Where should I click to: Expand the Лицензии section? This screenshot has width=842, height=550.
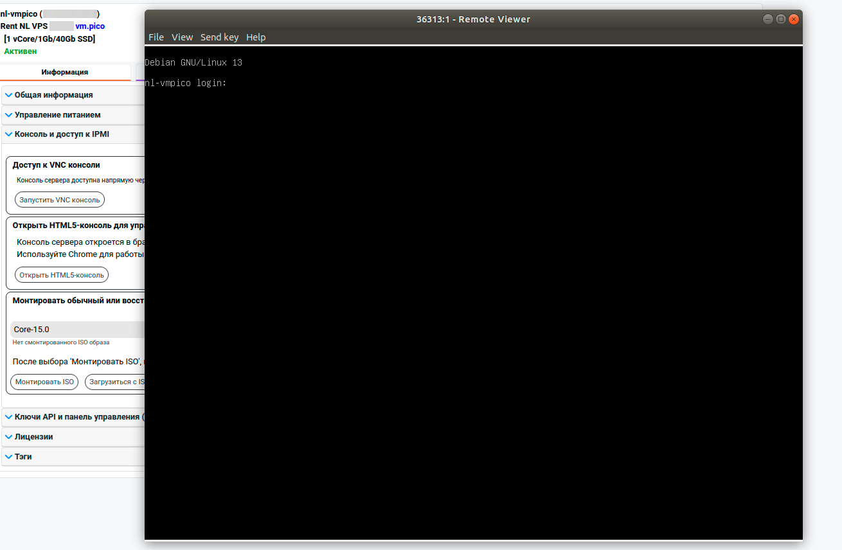coord(33,437)
